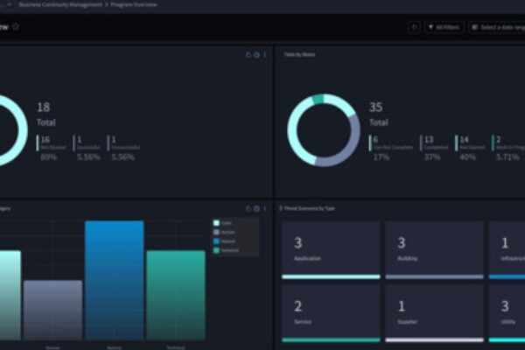Open settings icon on bar chart panel
Viewport: 525px width, 350px height.
256,208
